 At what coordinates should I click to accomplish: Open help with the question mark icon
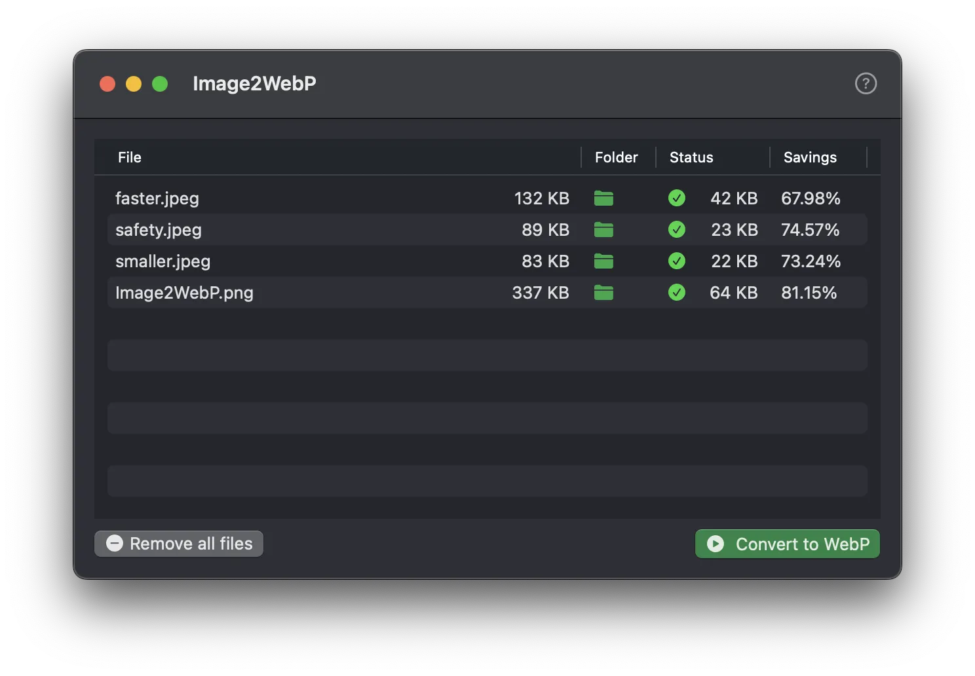pos(866,84)
